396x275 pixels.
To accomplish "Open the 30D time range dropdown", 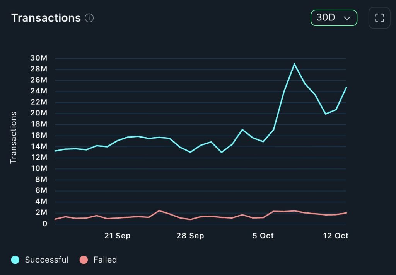I will pos(333,18).
